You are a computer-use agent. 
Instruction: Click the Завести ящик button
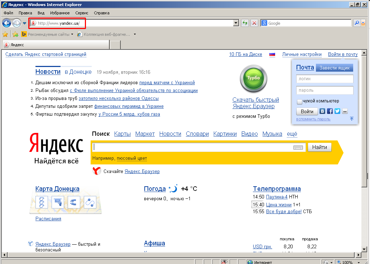coord(335,68)
